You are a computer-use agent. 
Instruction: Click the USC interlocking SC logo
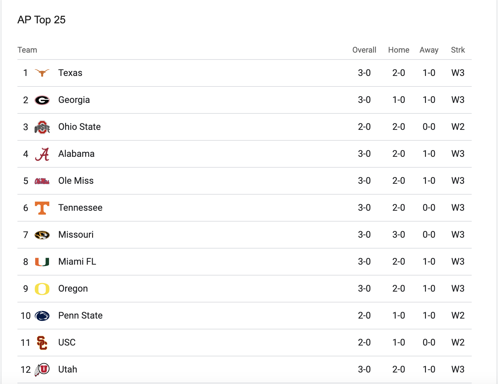click(42, 343)
